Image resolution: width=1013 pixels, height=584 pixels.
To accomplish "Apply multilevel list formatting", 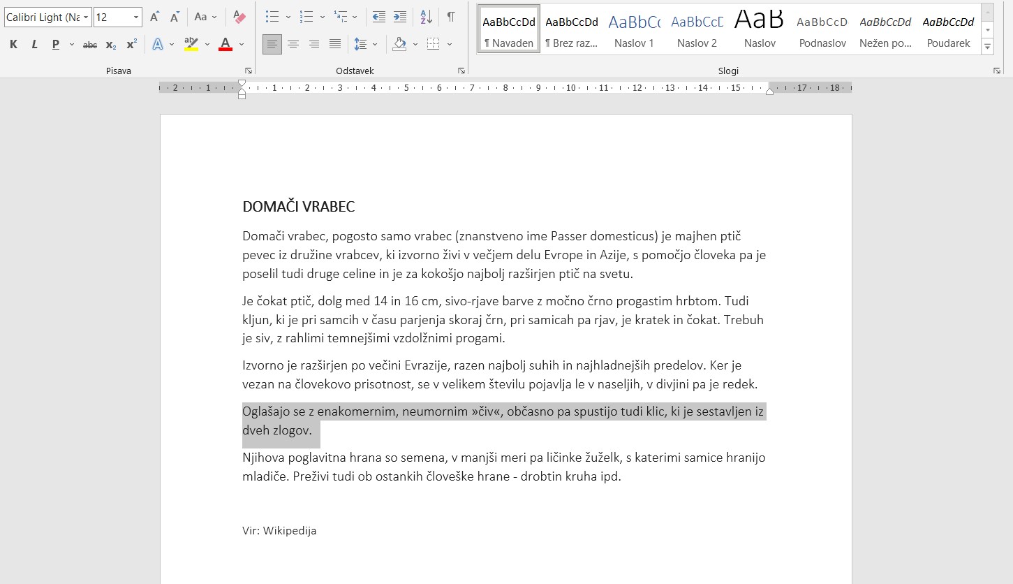I will [340, 17].
